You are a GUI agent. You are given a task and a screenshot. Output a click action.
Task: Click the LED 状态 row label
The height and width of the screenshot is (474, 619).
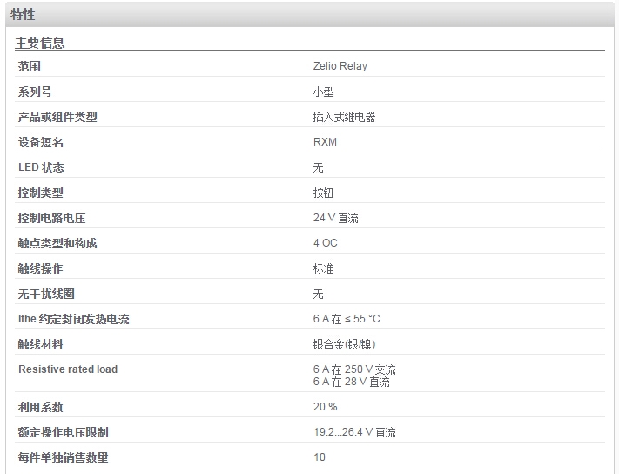click(x=41, y=167)
